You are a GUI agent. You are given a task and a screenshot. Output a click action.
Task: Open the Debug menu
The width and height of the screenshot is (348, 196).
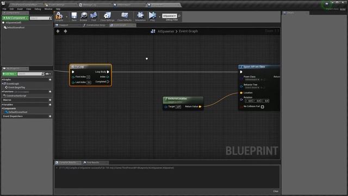point(38,9)
